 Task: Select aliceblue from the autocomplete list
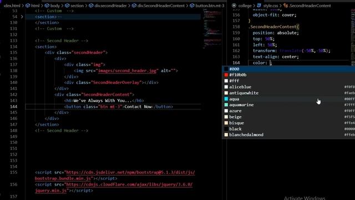pos(288,87)
